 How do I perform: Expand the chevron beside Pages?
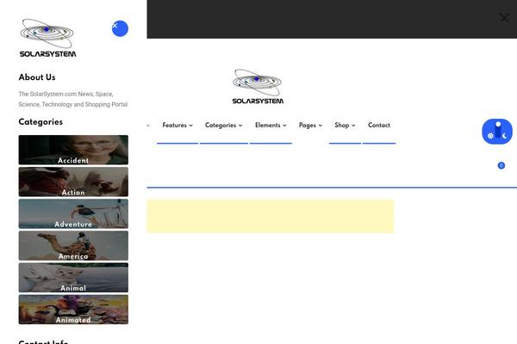[321, 126]
